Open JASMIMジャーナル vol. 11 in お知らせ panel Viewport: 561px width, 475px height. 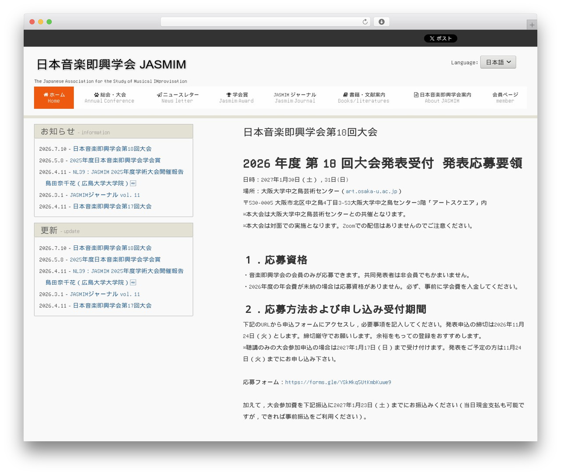click(x=105, y=195)
